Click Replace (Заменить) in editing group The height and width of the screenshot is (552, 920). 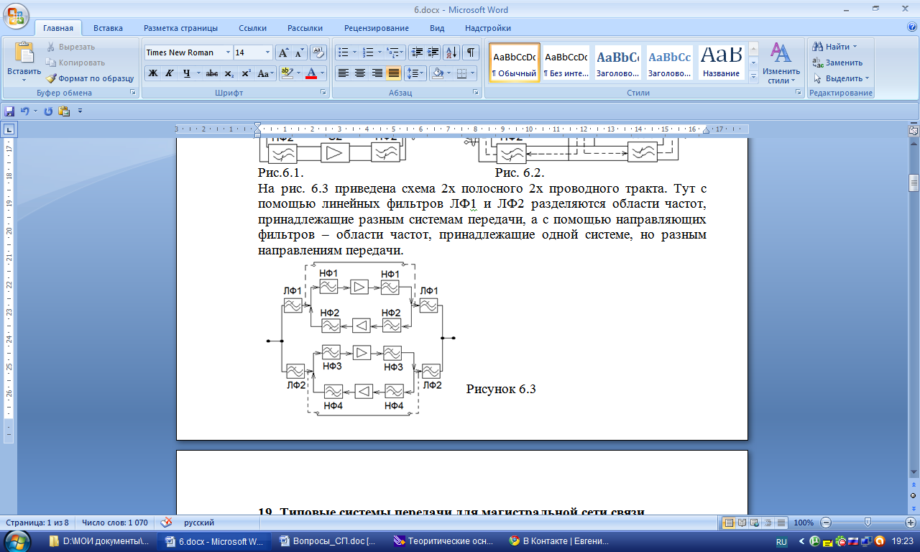coord(837,63)
